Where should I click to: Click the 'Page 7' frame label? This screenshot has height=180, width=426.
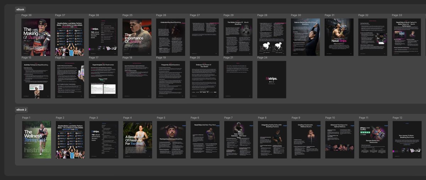[x=229, y=118]
